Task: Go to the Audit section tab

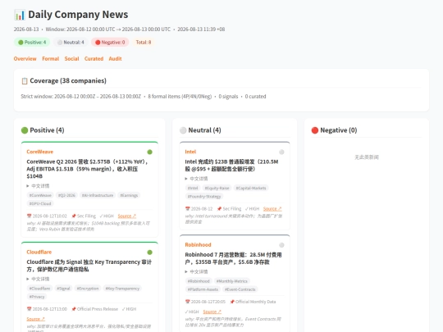Action: point(115,59)
